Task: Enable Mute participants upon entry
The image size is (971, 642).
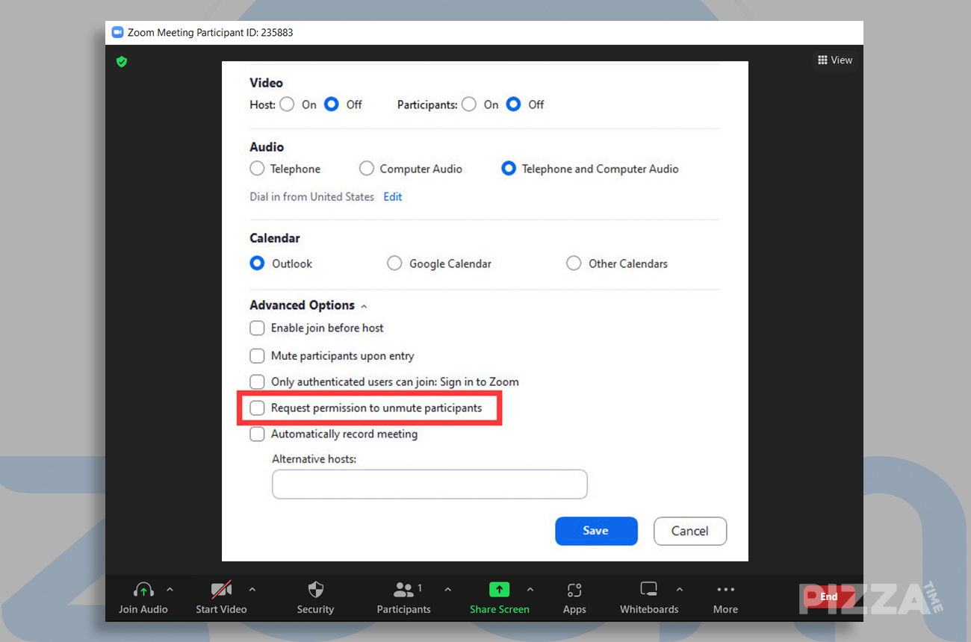Action: [x=257, y=355]
